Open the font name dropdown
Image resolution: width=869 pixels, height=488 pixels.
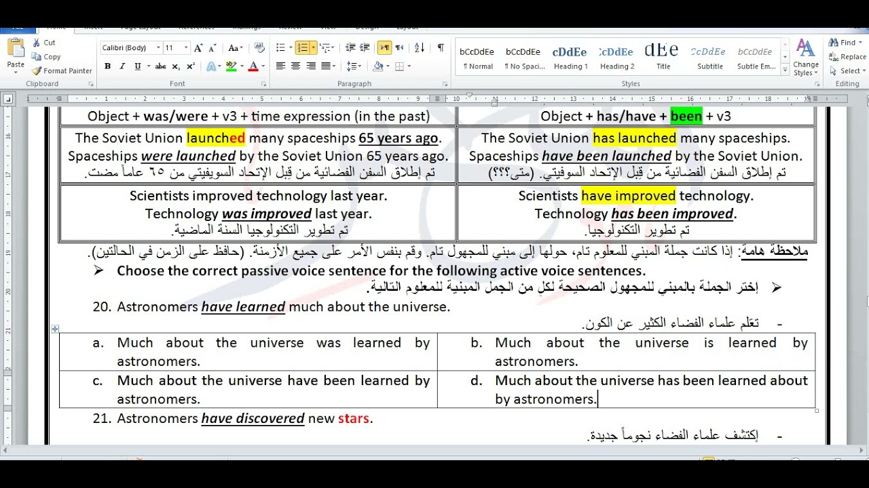158,48
